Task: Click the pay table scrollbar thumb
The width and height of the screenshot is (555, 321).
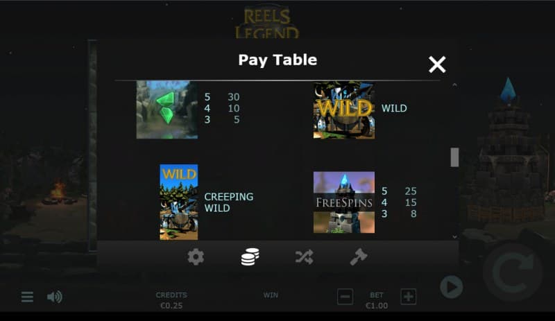Action: 454,157
